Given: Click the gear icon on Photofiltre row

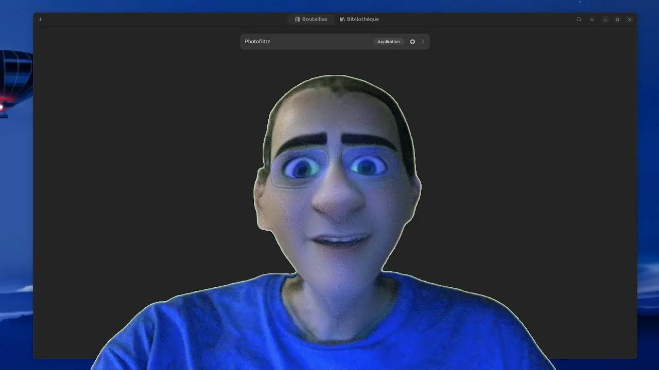Looking at the screenshot, I should (412, 42).
